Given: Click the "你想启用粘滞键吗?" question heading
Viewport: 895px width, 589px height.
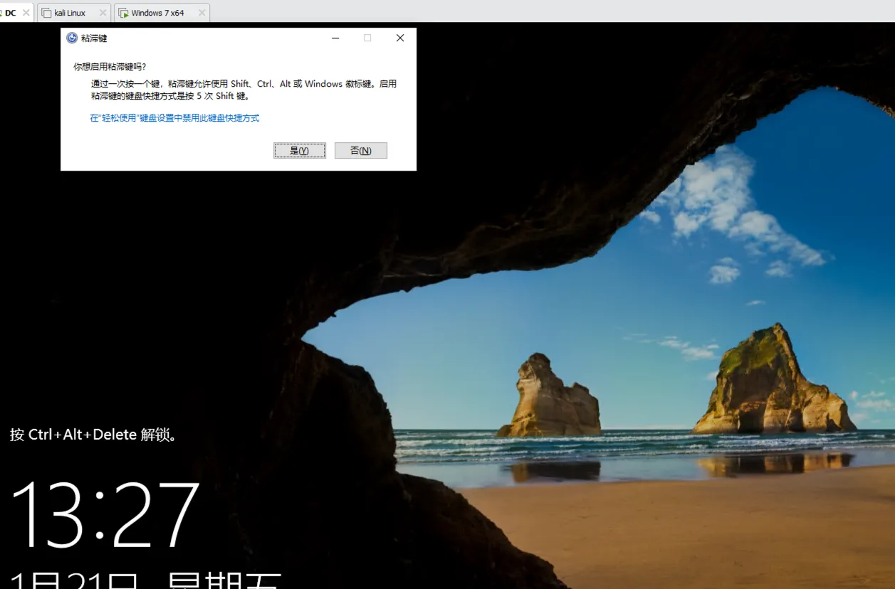Looking at the screenshot, I should click(110, 67).
